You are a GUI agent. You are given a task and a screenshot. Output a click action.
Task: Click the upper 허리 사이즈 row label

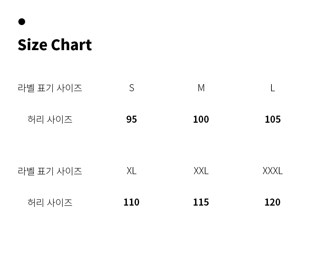coord(50,120)
